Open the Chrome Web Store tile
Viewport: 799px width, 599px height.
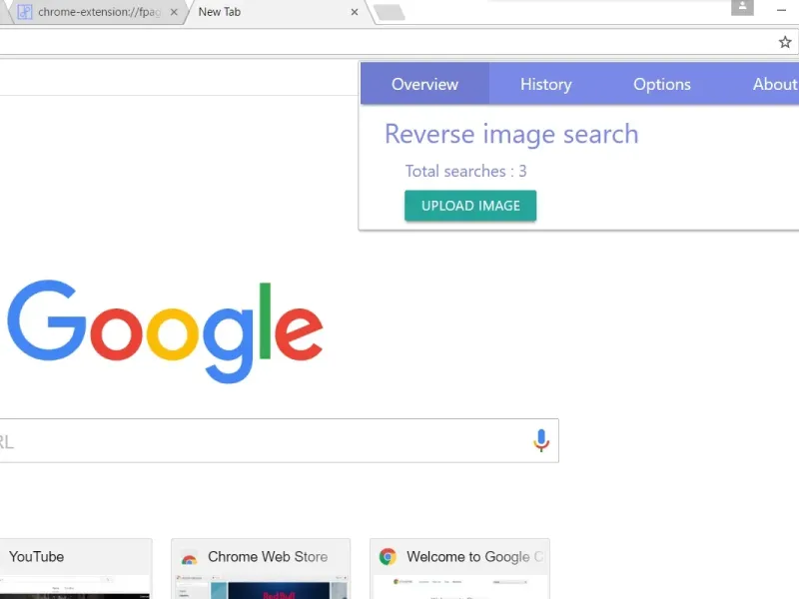click(x=261, y=569)
